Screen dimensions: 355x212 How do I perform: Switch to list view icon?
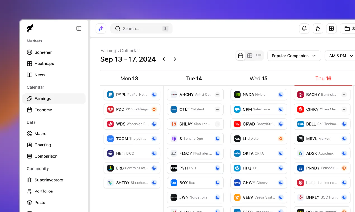[259, 56]
